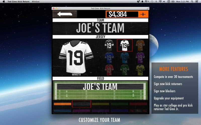Click the display menu bar icon left of battery
The height and width of the screenshot is (125, 201).
pyautogui.click(x=169, y=1)
